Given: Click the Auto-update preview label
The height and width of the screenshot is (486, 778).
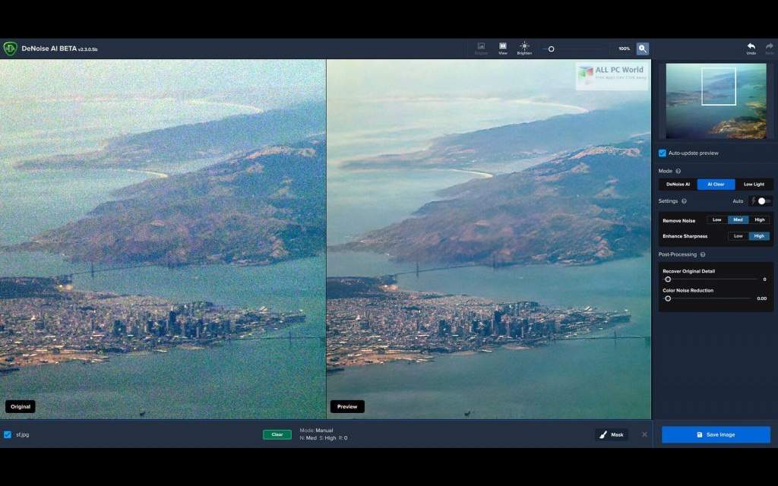Looking at the screenshot, I should (x=693, y=153).
